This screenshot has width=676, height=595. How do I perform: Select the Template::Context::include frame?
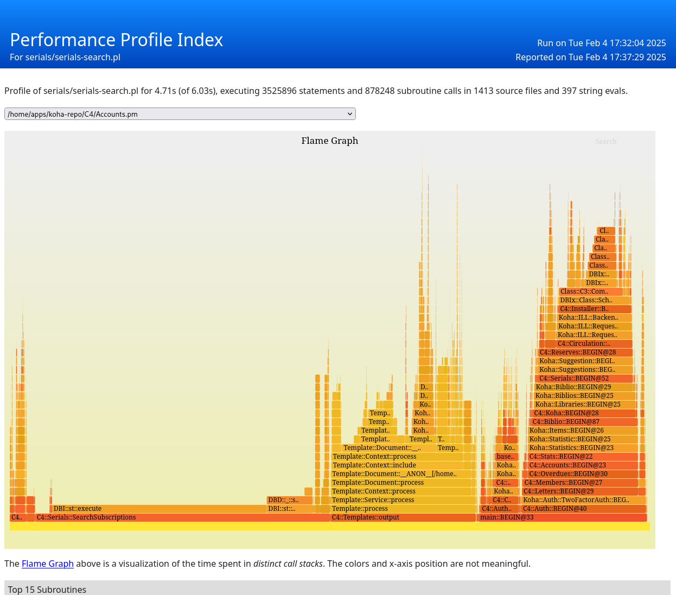pyautogui.click(x=396, y=465)
